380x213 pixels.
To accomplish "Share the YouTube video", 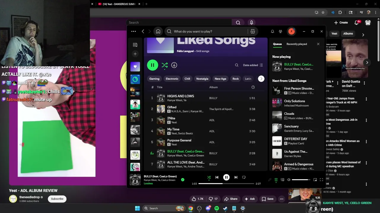I will [231, 199].
